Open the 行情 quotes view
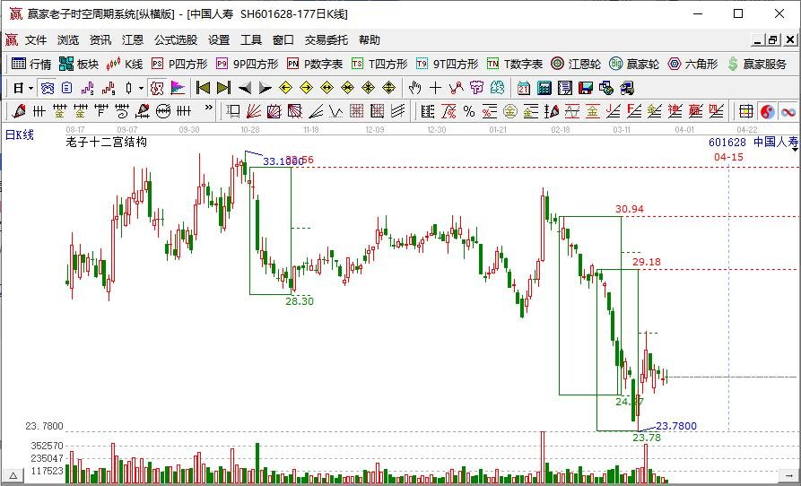Screen dimensions: 801x486 (31, 64)
